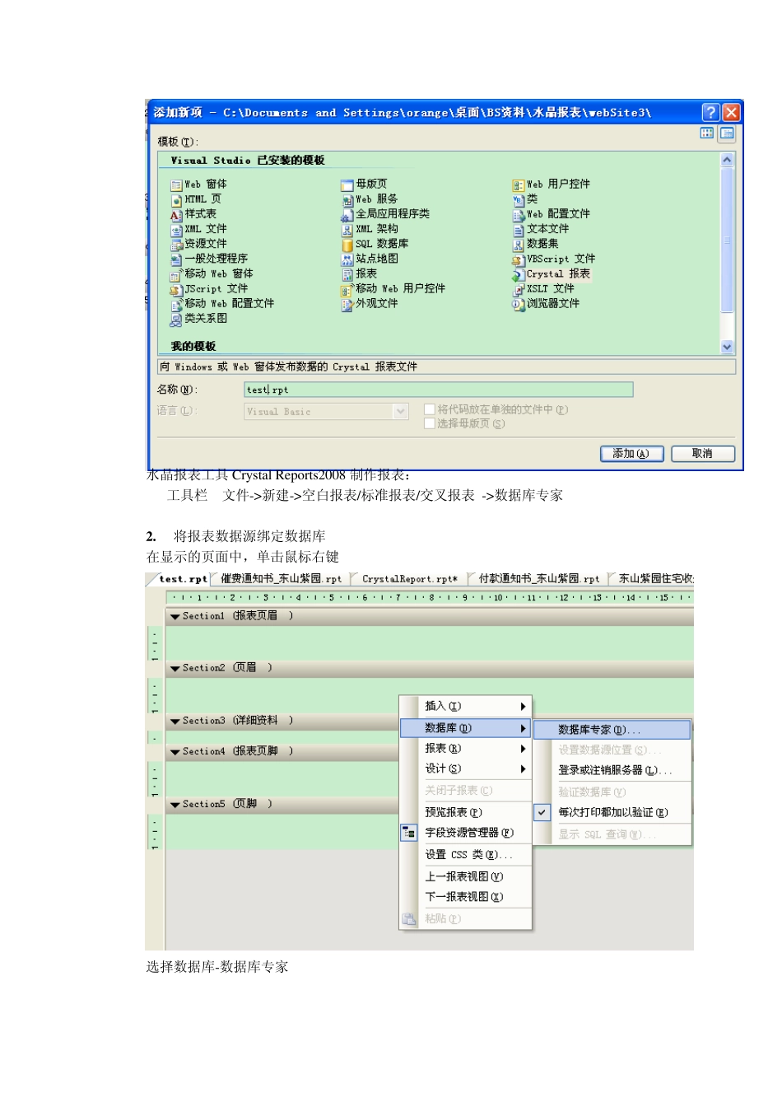Select the 母版页 template icon
This screenshot has width=782, height=1107.
tap(347, 185)
